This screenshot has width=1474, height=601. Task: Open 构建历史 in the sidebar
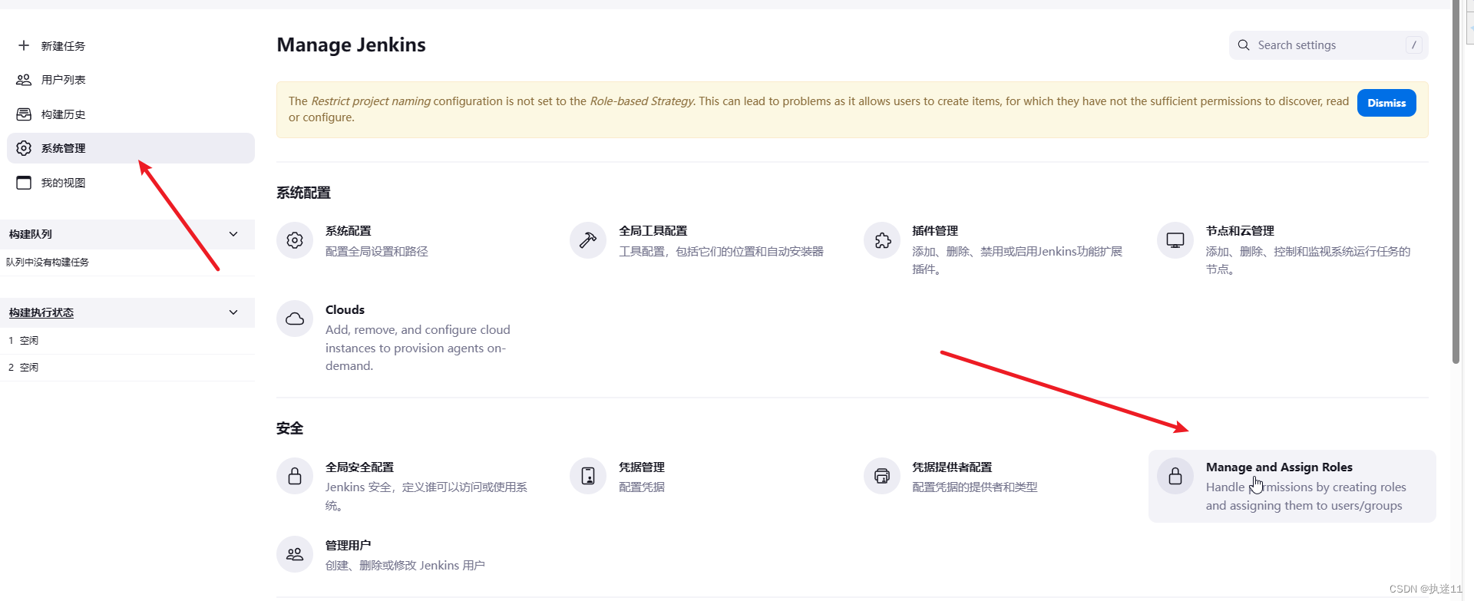[x=131, y=114]
